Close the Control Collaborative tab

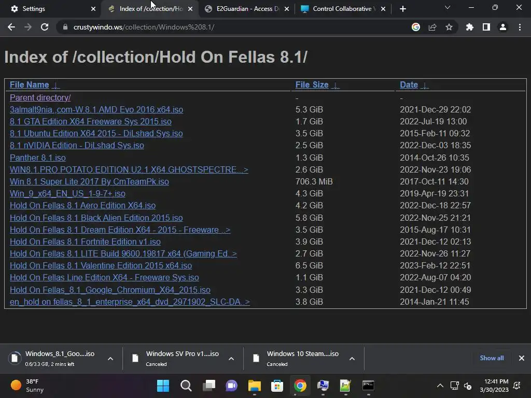pyautogui.click(x=383, y=9)
